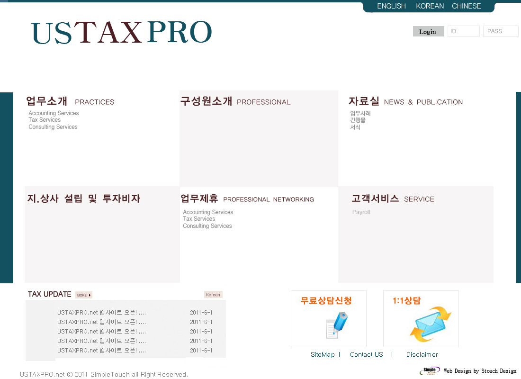Click the USTAXPRO logo
The image size is (521, 379).
point(121,33)
